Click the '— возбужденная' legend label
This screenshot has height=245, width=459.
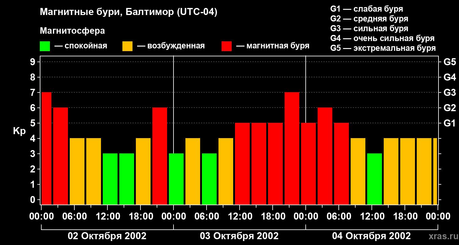(171, 46)
